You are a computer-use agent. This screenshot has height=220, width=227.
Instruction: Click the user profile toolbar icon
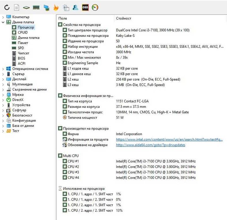(76, 7)
